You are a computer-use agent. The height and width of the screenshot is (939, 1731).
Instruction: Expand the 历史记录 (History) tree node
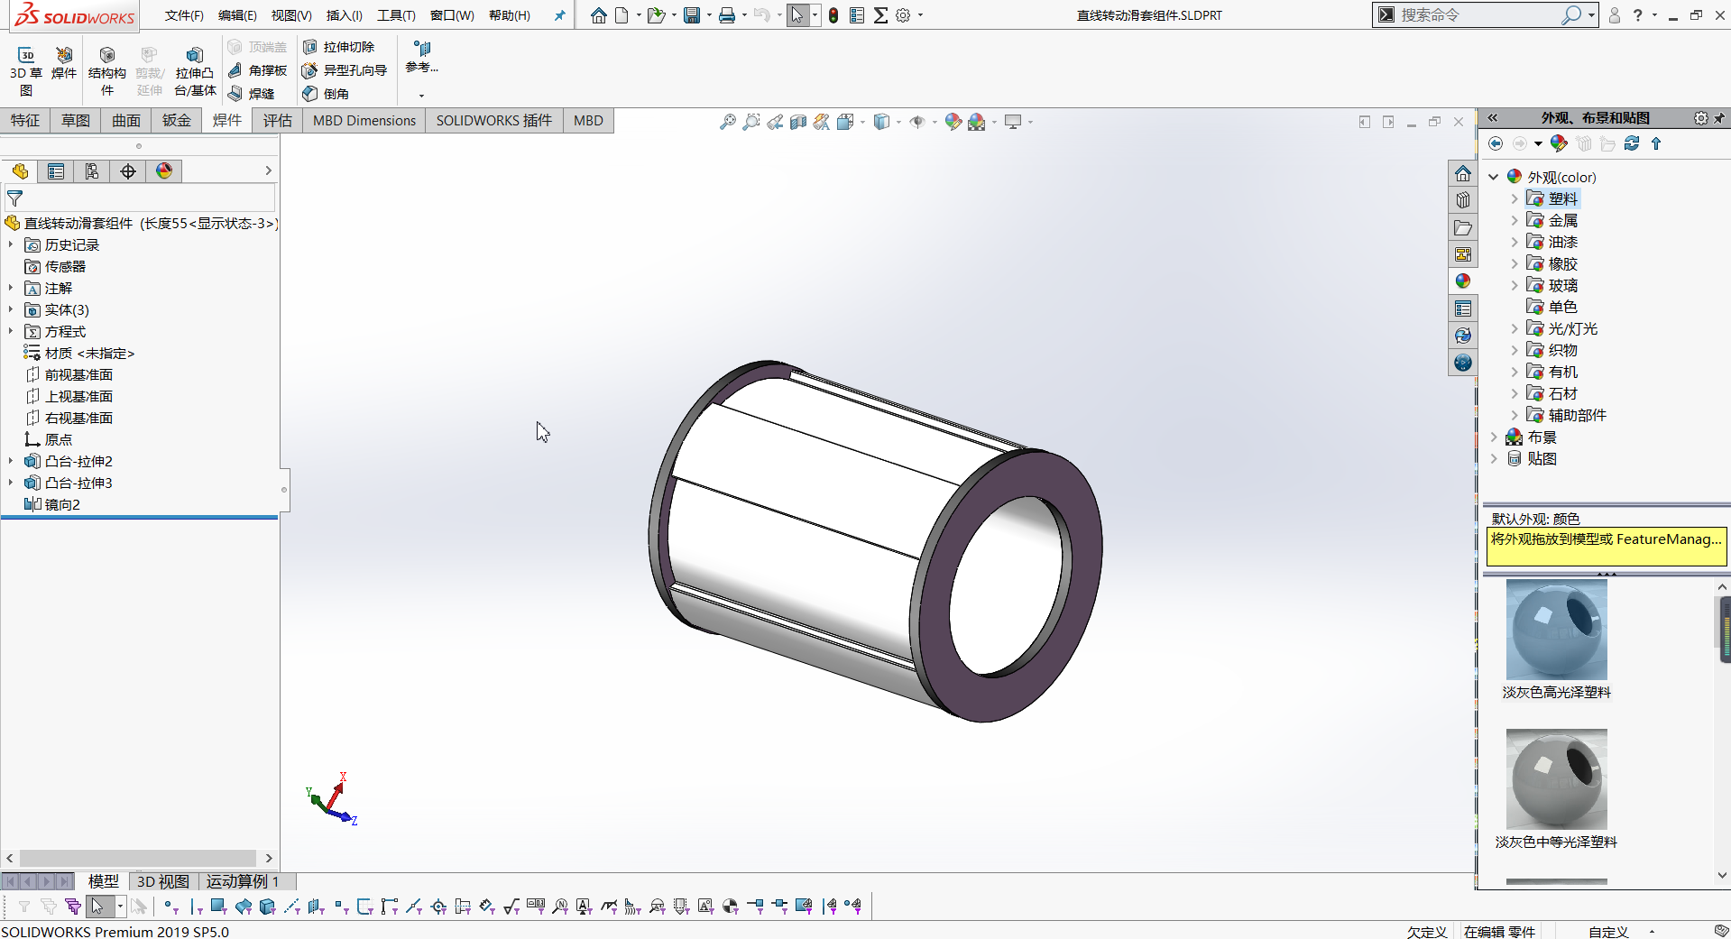click(x=11, y=244)
